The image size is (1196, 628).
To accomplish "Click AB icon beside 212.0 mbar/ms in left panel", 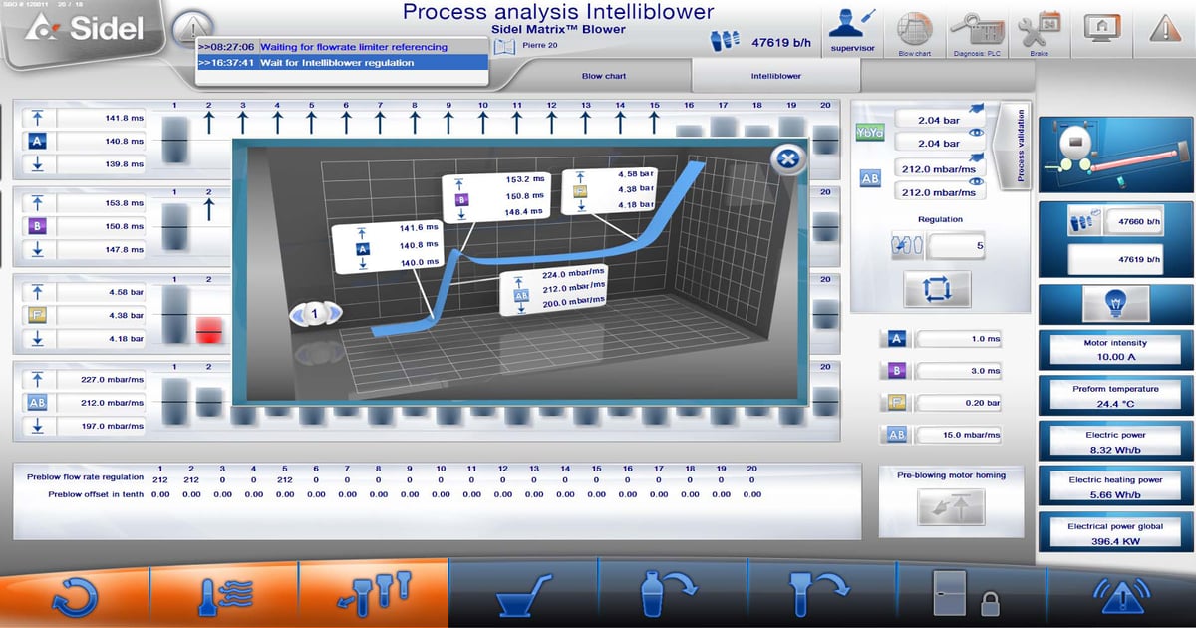I will click(38, 403).
